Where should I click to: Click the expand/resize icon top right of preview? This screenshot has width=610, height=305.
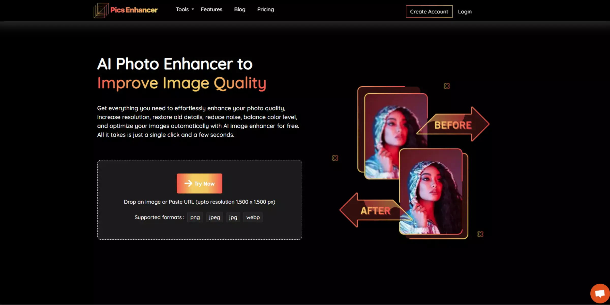click(447, 86)
